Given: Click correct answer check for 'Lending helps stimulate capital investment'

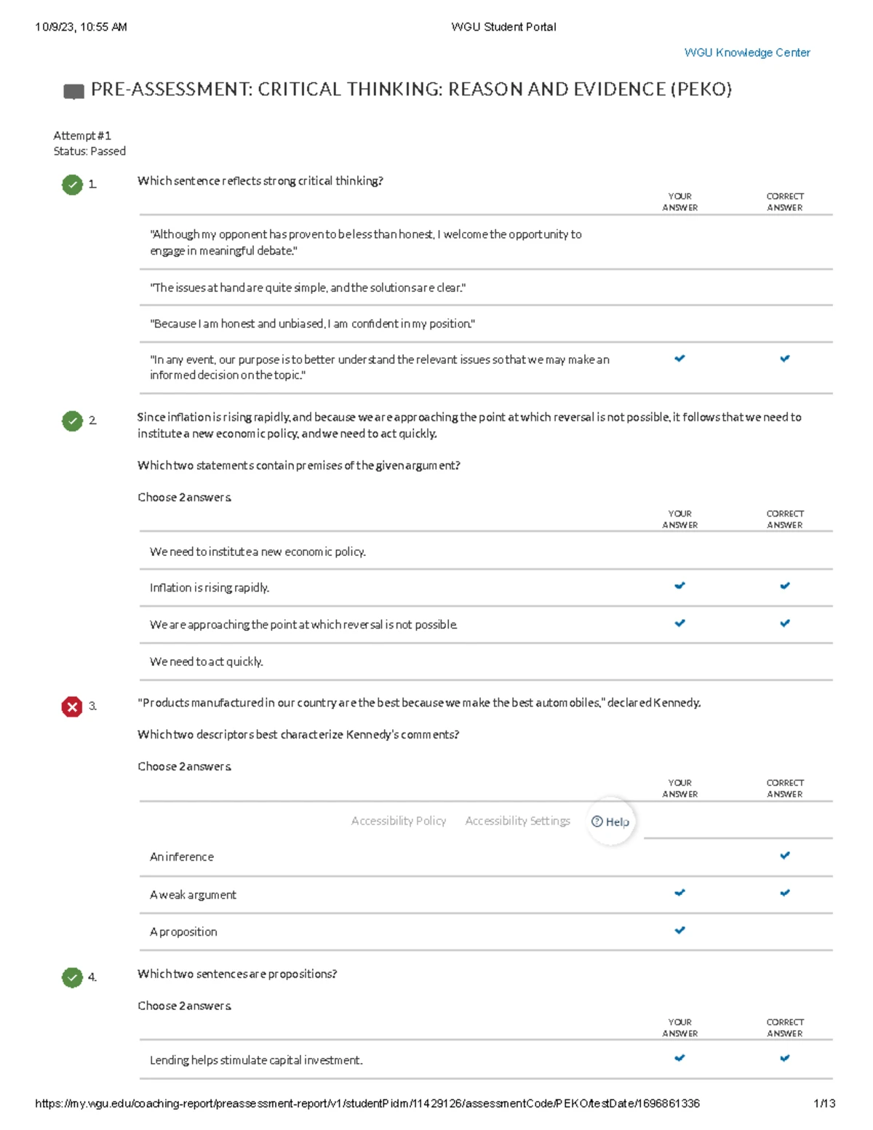Looking at the screenshot, I should pos(784,1059).
